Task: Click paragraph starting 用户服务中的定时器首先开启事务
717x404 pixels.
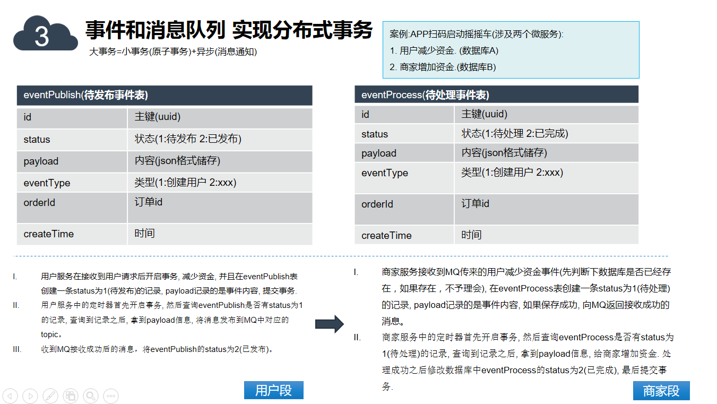Action: [x=172, y=320]
